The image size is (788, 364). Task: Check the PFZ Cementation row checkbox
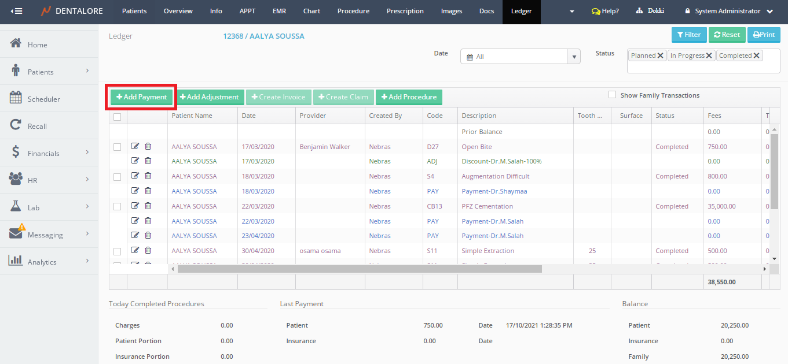(x=118, y=206)
